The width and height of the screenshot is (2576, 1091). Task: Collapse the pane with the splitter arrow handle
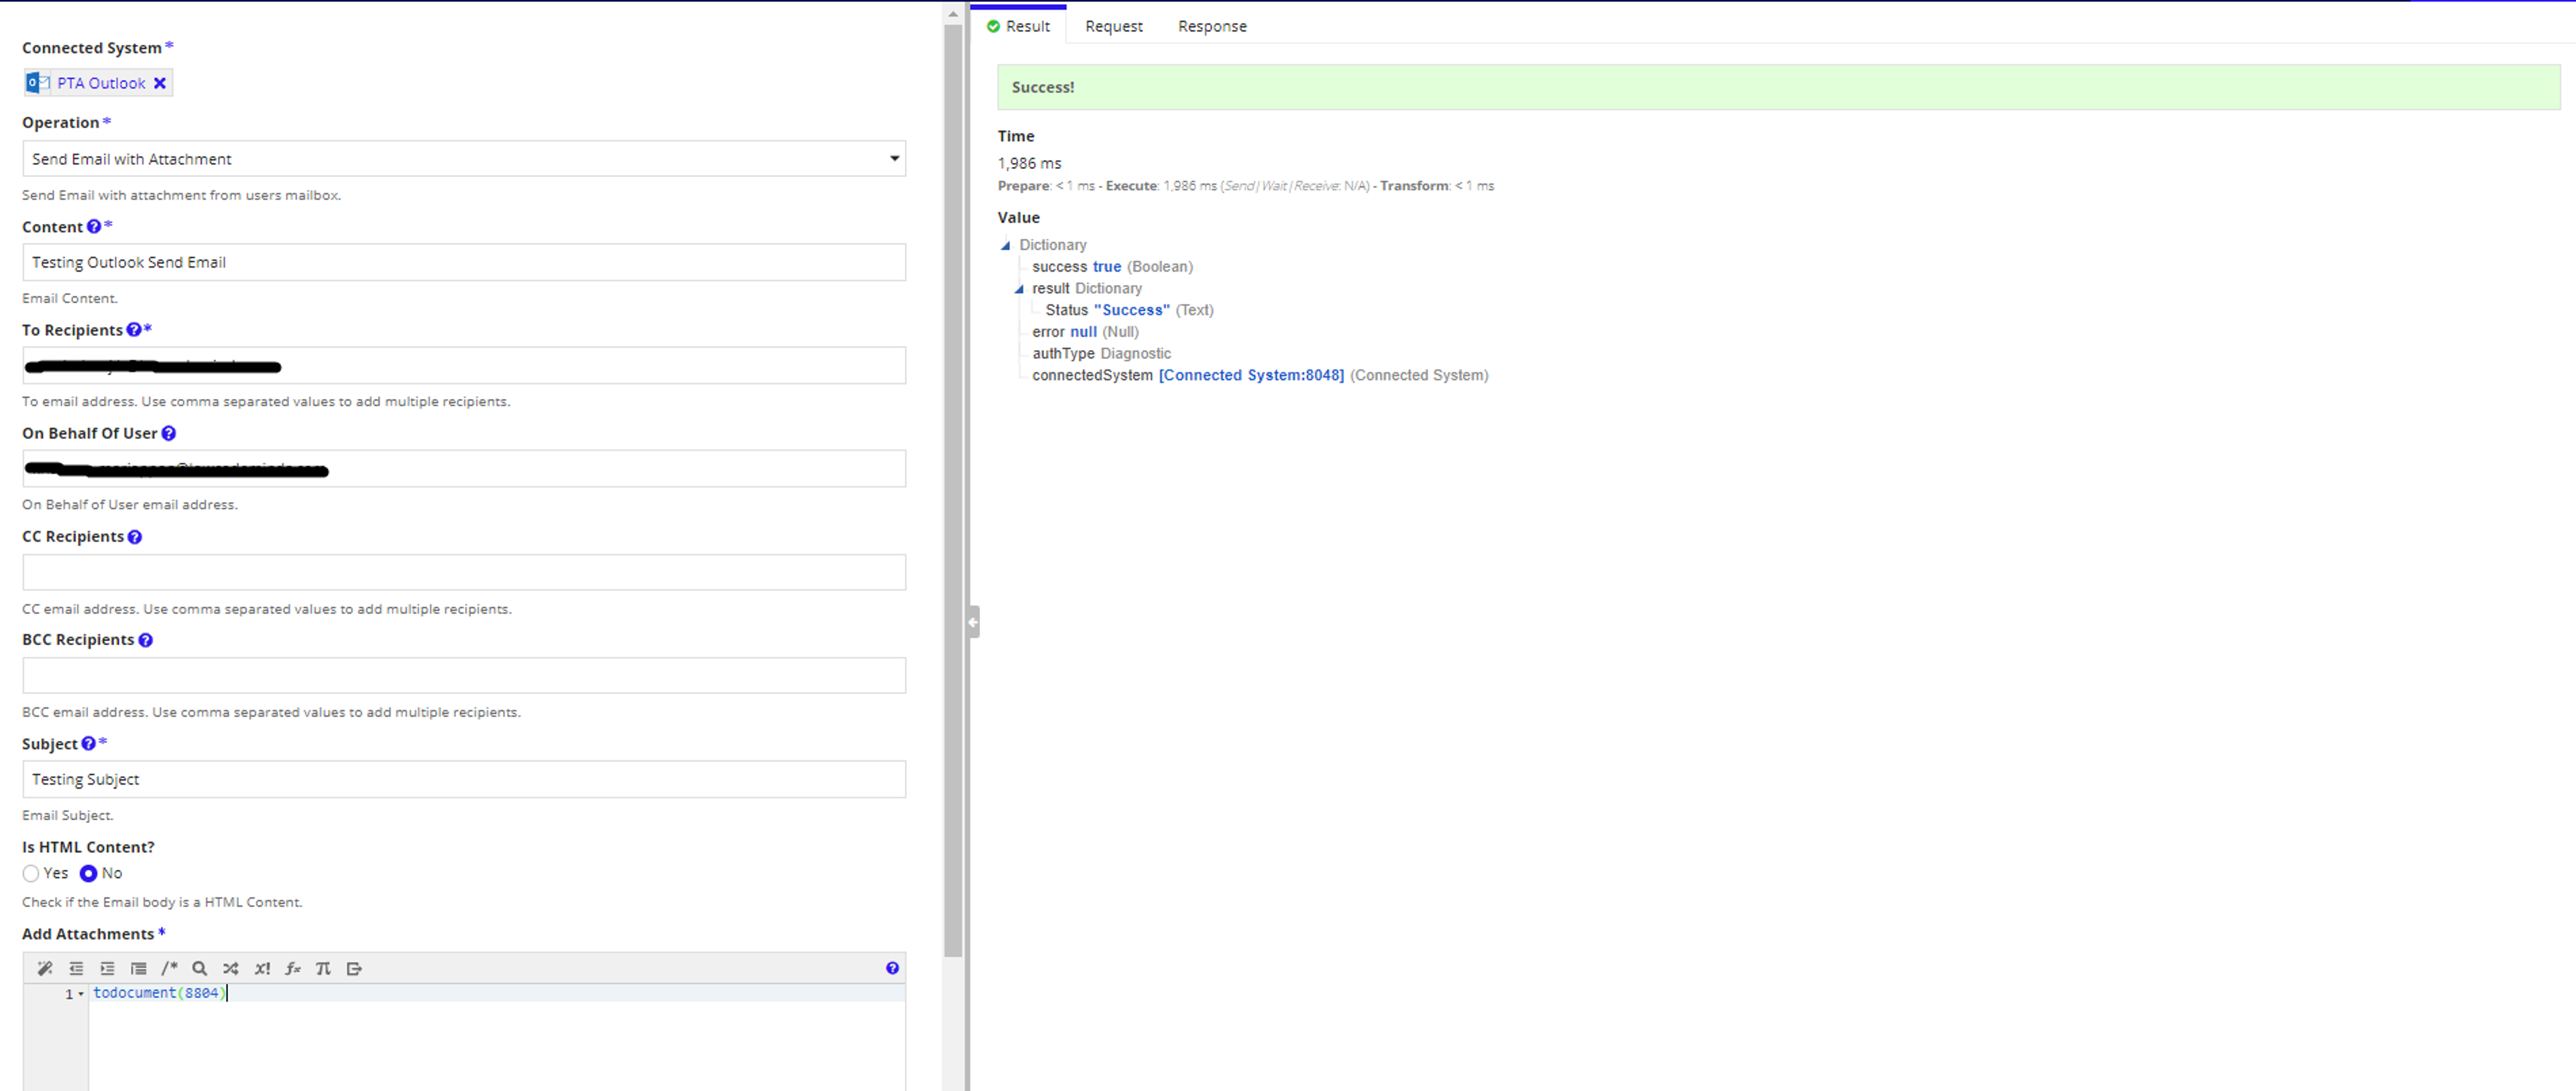(x=973, y=622)
